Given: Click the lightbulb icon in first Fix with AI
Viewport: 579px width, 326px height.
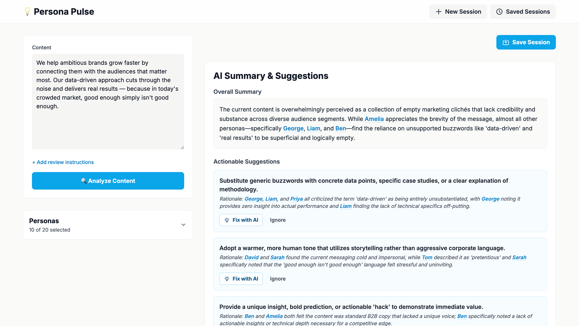Looking at the screenshot, I should coord(227,220).
